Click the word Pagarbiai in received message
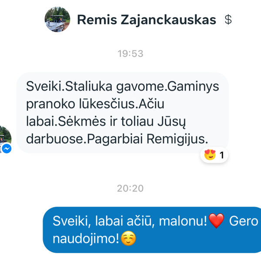The height and width of the screenshot is (261, 261). point(115,139)
